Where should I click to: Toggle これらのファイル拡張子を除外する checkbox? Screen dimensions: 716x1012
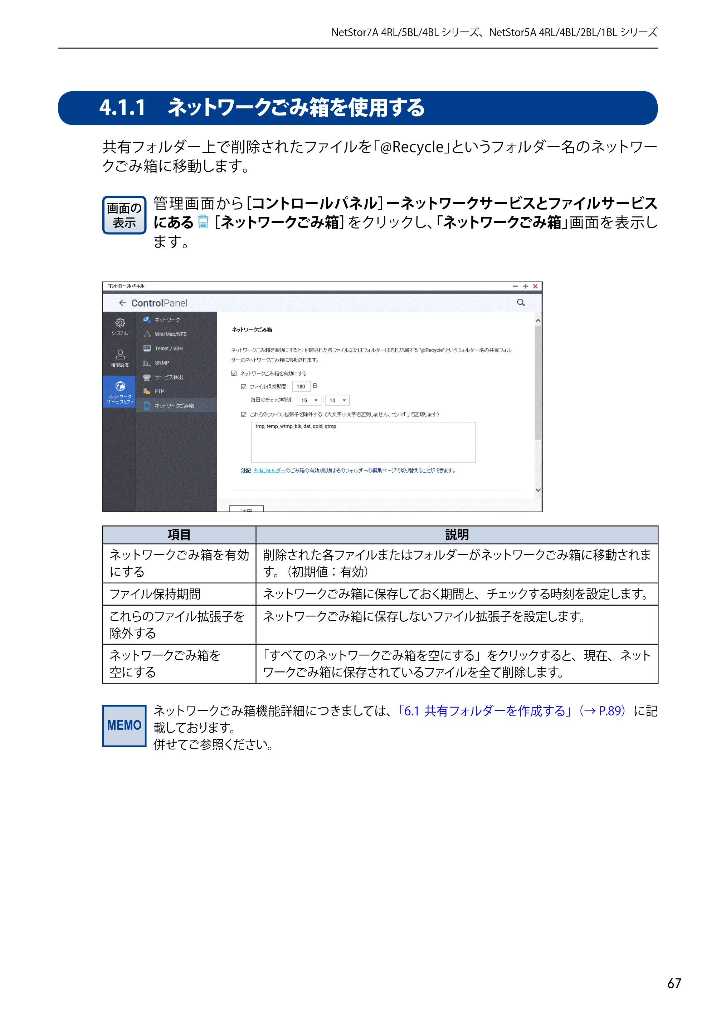244,414
